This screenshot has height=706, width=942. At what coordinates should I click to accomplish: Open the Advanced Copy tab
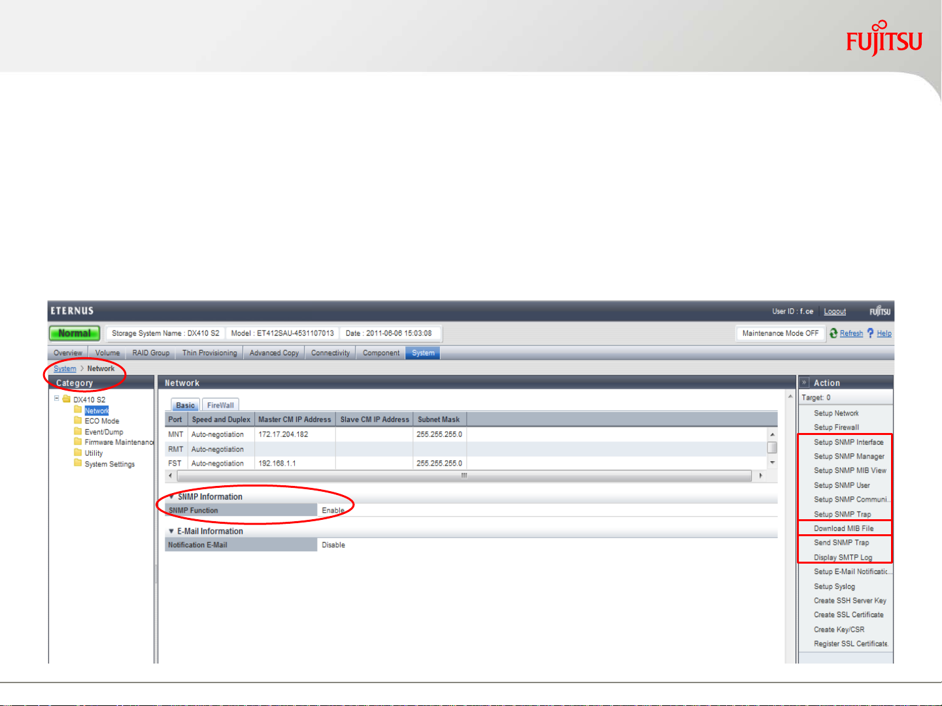(x=274, y=353)
